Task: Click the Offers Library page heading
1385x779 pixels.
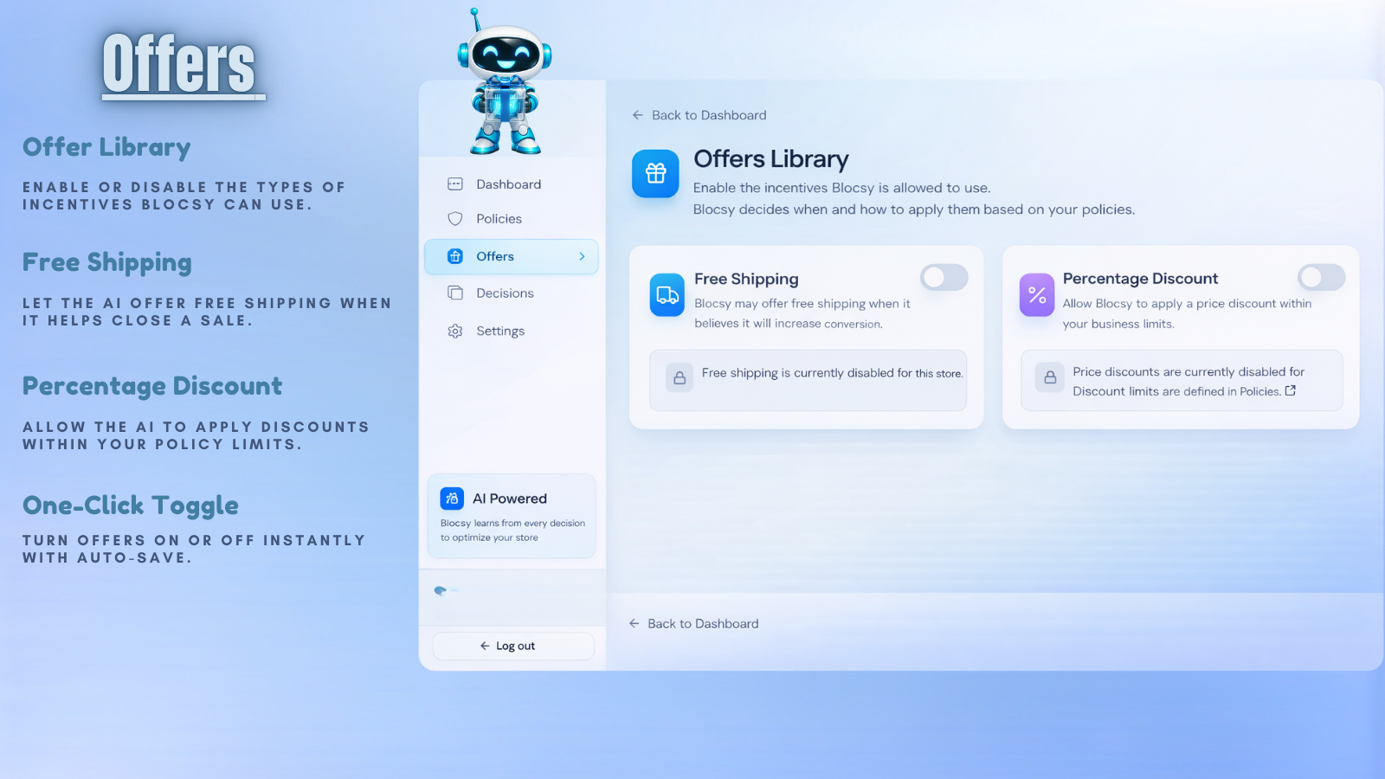Action: [x=771, y=159]
